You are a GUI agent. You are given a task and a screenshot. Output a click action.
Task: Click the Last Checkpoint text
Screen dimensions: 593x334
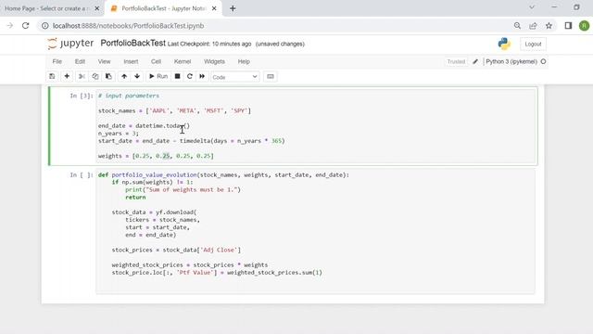(209, 44)
